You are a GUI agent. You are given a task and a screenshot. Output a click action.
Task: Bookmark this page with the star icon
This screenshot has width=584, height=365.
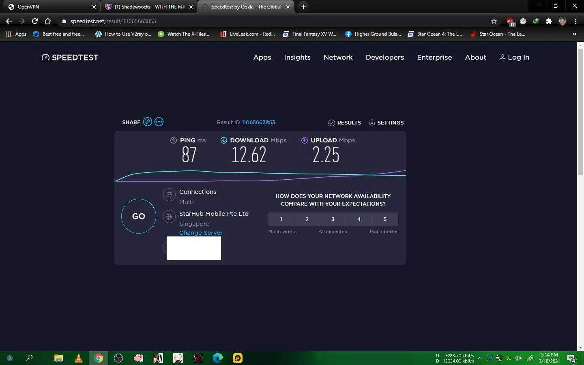[494, 21]
